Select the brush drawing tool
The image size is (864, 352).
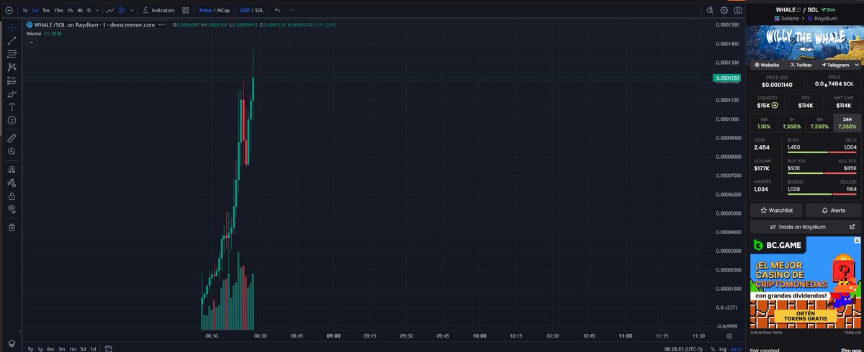click(x=12, y=93)
